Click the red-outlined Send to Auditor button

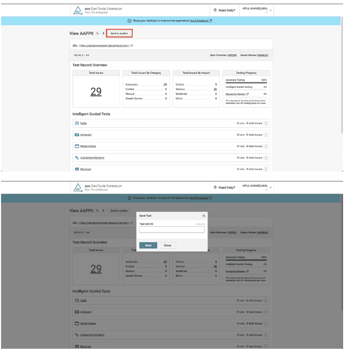[118, 33]
